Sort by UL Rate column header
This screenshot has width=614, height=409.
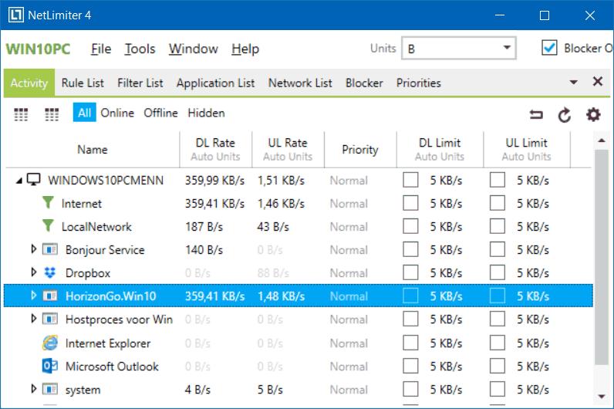click(288, 149)
